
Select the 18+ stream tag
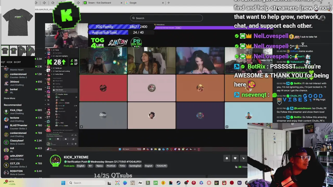[x=90, y=166]
